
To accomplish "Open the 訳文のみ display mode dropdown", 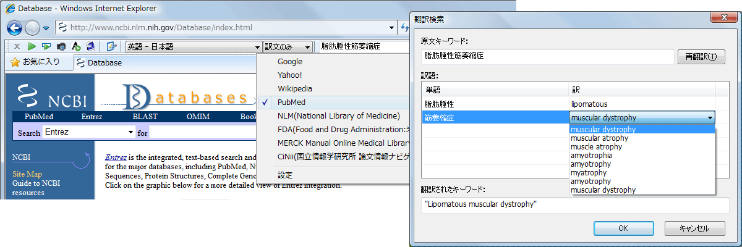I will pos(288,46).
